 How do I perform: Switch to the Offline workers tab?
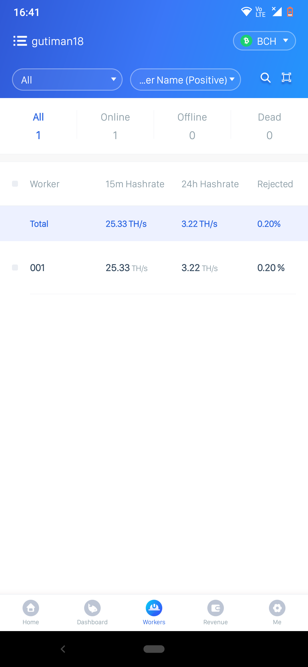click(192, 126)
